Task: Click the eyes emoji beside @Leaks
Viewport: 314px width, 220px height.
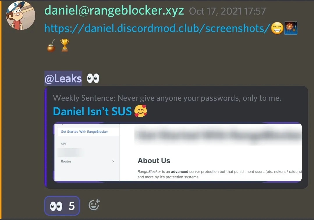Action: [93, 78]
